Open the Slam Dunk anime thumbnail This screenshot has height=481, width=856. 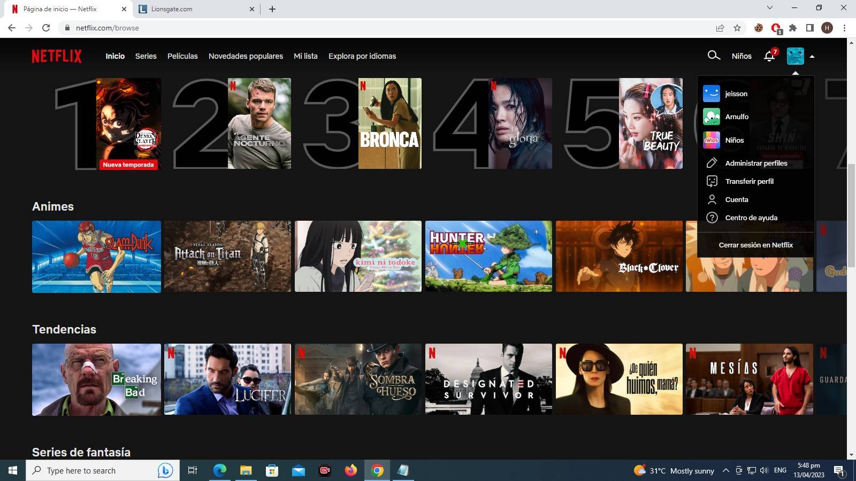(96, 257)
